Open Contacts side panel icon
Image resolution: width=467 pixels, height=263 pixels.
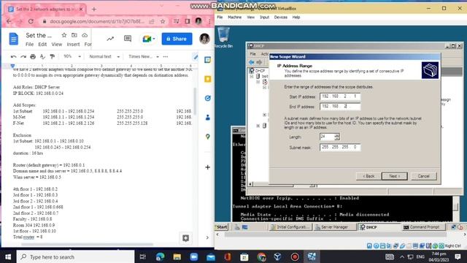(207, 118)
